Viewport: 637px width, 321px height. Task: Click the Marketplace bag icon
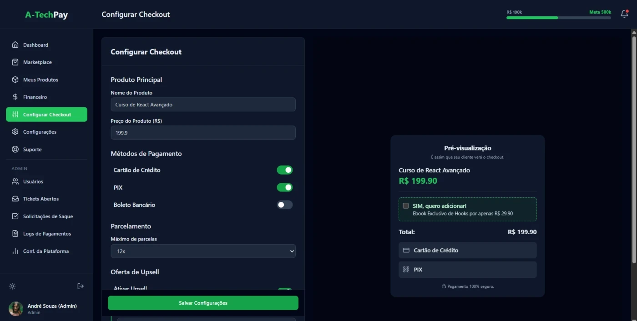click(15, 62)
